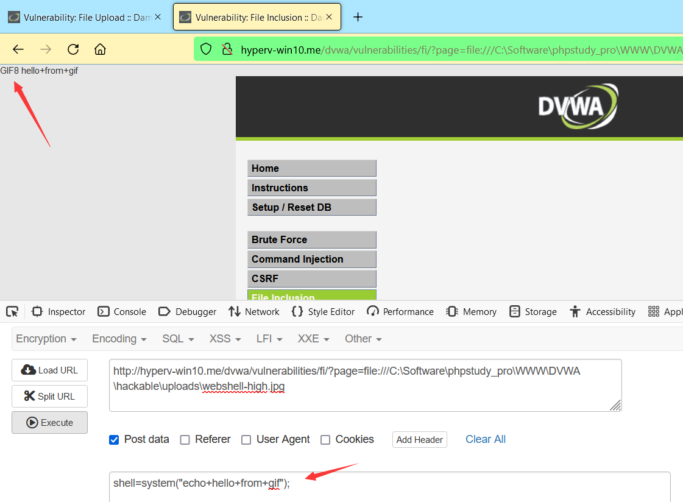Open the browser home page icon
Screen dimensions: 683x502
click(x=100, y=49)
